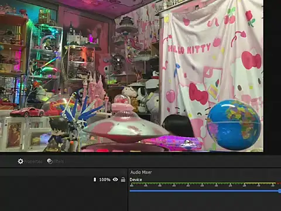Click the blue Device volume slider
The width and height of the screenshot is (281, 211).
(205, 190)
